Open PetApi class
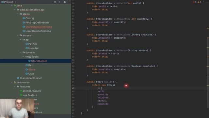This screenshot has width=209, height=118. (32, 44)
